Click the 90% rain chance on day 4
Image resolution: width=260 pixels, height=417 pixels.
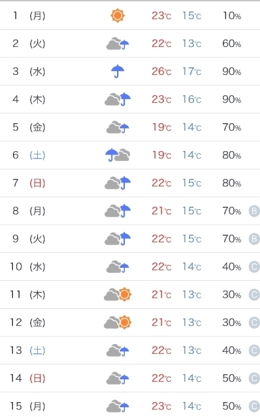231,100
